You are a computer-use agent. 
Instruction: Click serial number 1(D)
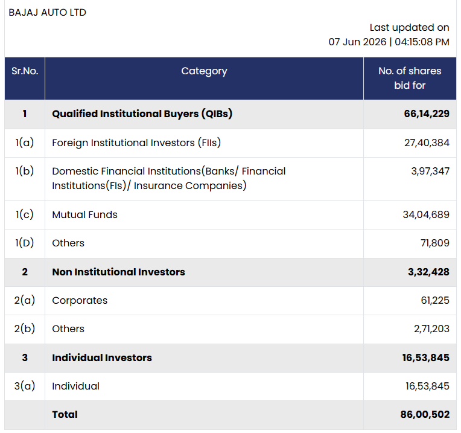click(x=25, y=243)
